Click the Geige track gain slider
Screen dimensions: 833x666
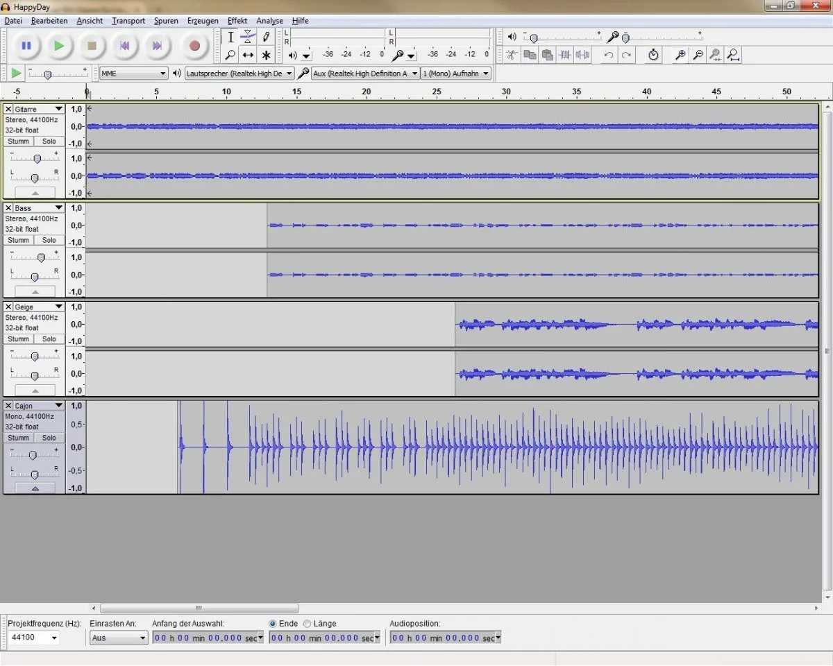click(x=35, y=357)
